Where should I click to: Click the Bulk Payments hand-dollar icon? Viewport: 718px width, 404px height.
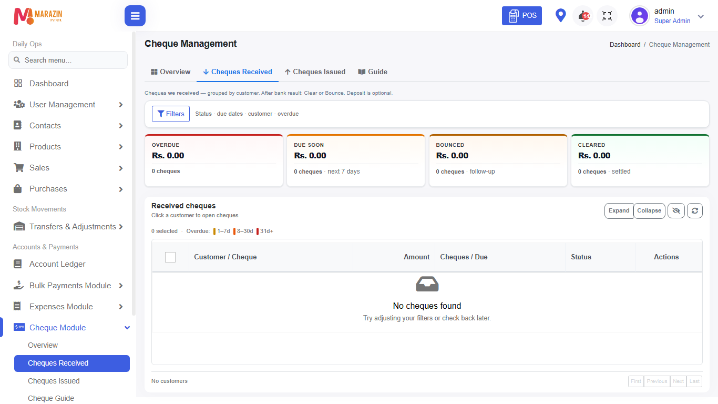coord(19,286)
